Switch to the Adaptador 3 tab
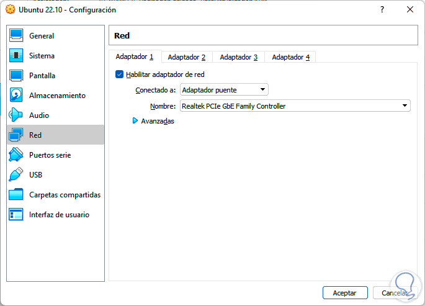425x306 pixels. (238, 57)
